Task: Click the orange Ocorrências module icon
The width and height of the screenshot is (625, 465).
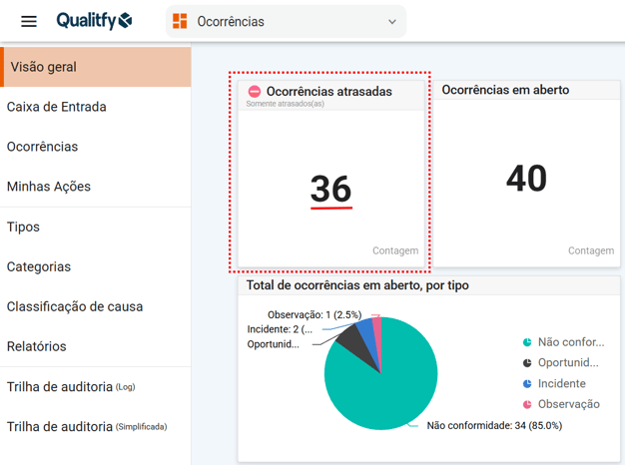Action: (180, 21)
